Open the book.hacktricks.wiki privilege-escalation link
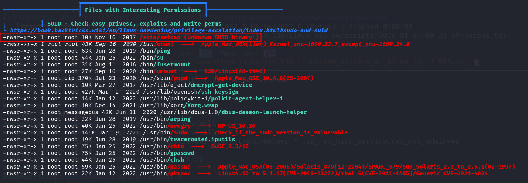 click(x=169, y=30)
